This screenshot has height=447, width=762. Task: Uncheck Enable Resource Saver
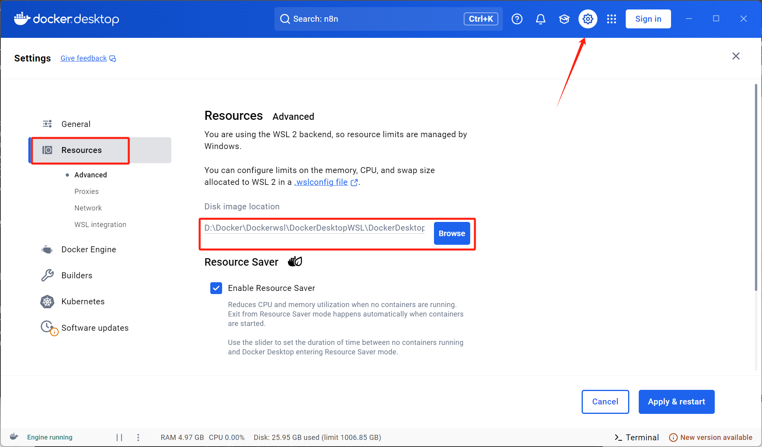coord(216,288)
